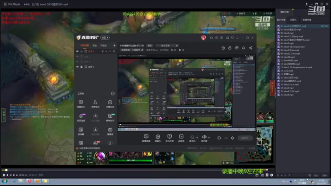
Task: Expand speaker options arrow beside 扬声器
Action: point(209,137)
